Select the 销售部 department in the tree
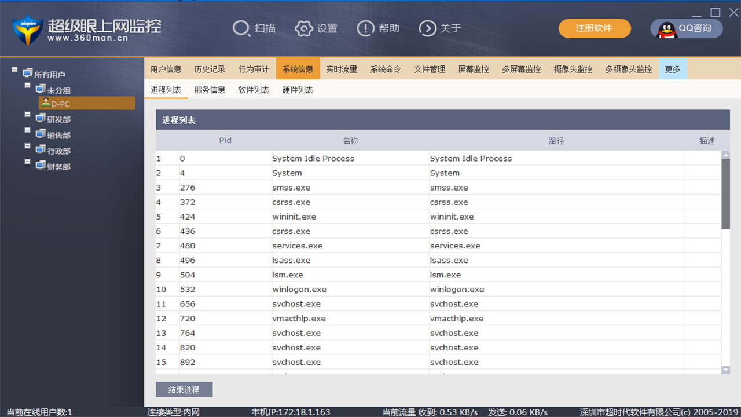The width and height of the screenshot is (741, 417). [x=59, y=134]
